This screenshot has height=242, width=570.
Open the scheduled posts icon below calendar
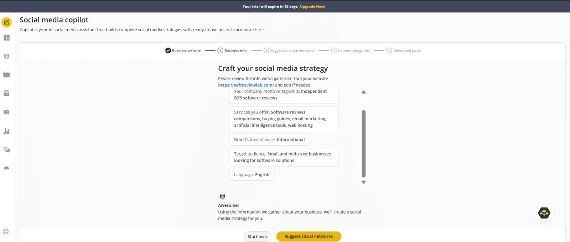point(6,112)
